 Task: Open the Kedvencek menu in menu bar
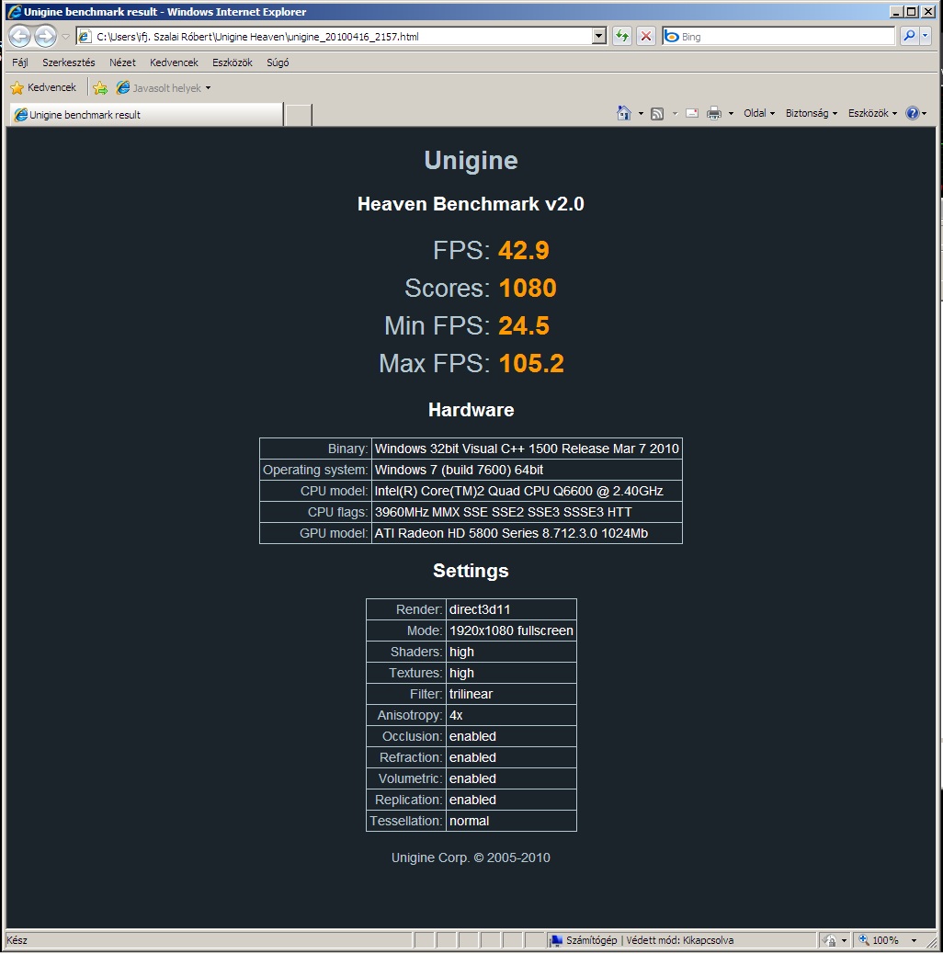174,62
